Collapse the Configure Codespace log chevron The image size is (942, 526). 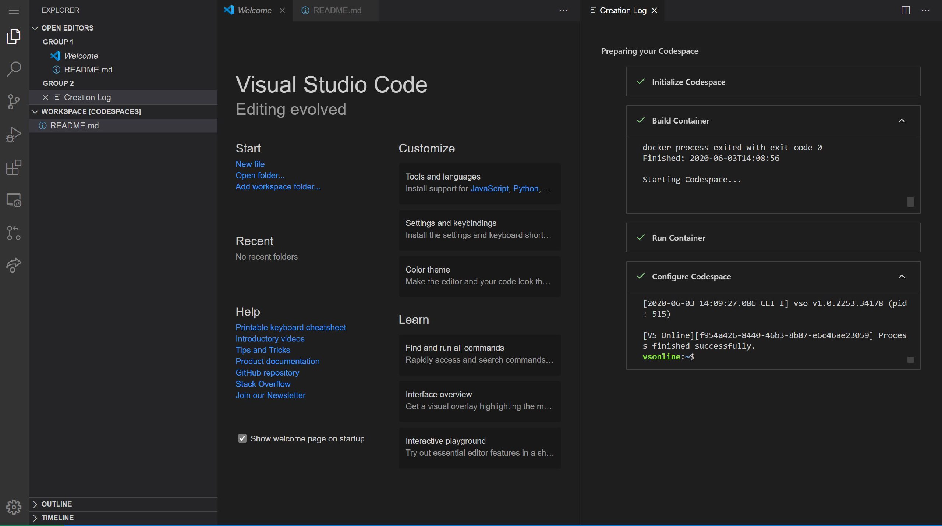point(902,277)
